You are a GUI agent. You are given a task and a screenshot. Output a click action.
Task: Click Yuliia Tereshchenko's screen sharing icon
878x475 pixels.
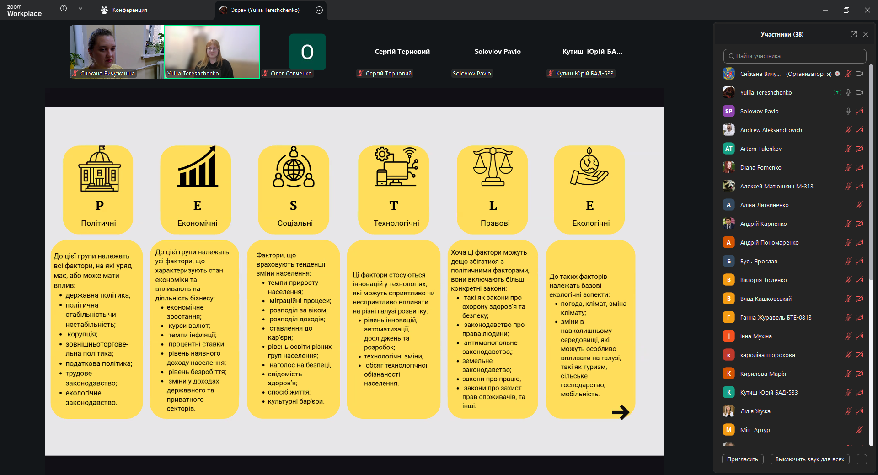837,92
